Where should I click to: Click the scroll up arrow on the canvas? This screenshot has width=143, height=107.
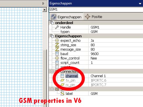coord(45,10)
